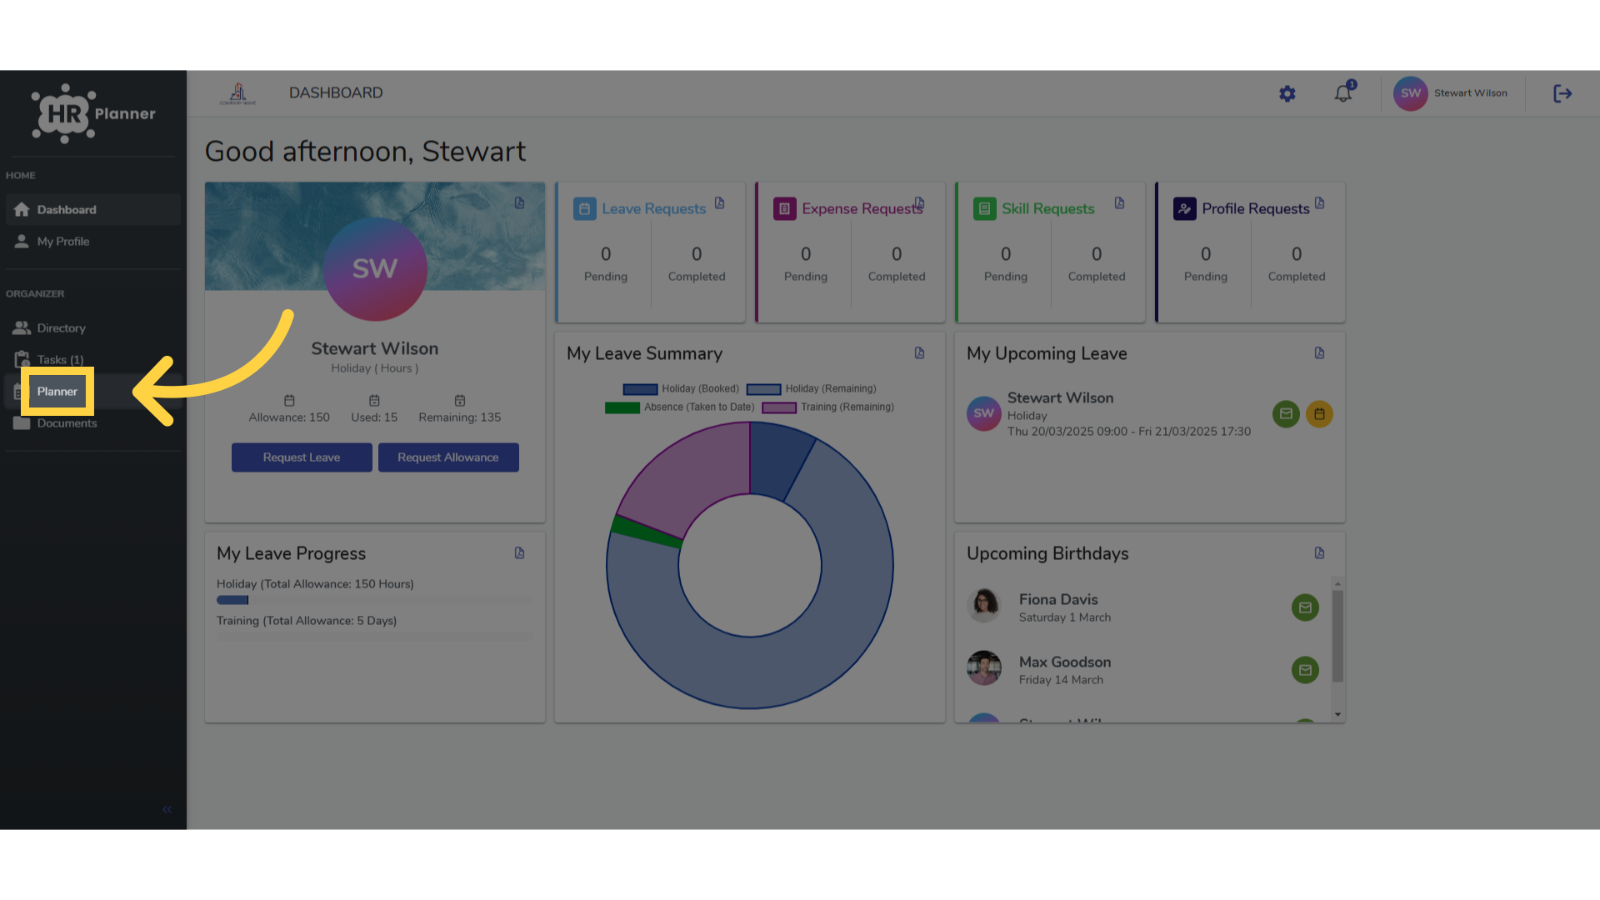The image size is (1600, 900).
Task: Click Fiona Davis profile photo
Action: tap(984, 605)
